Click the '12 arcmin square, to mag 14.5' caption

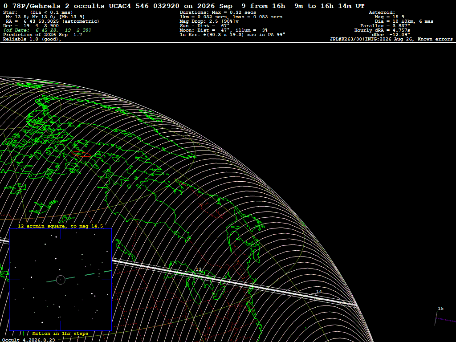click(x=61, y=226)
